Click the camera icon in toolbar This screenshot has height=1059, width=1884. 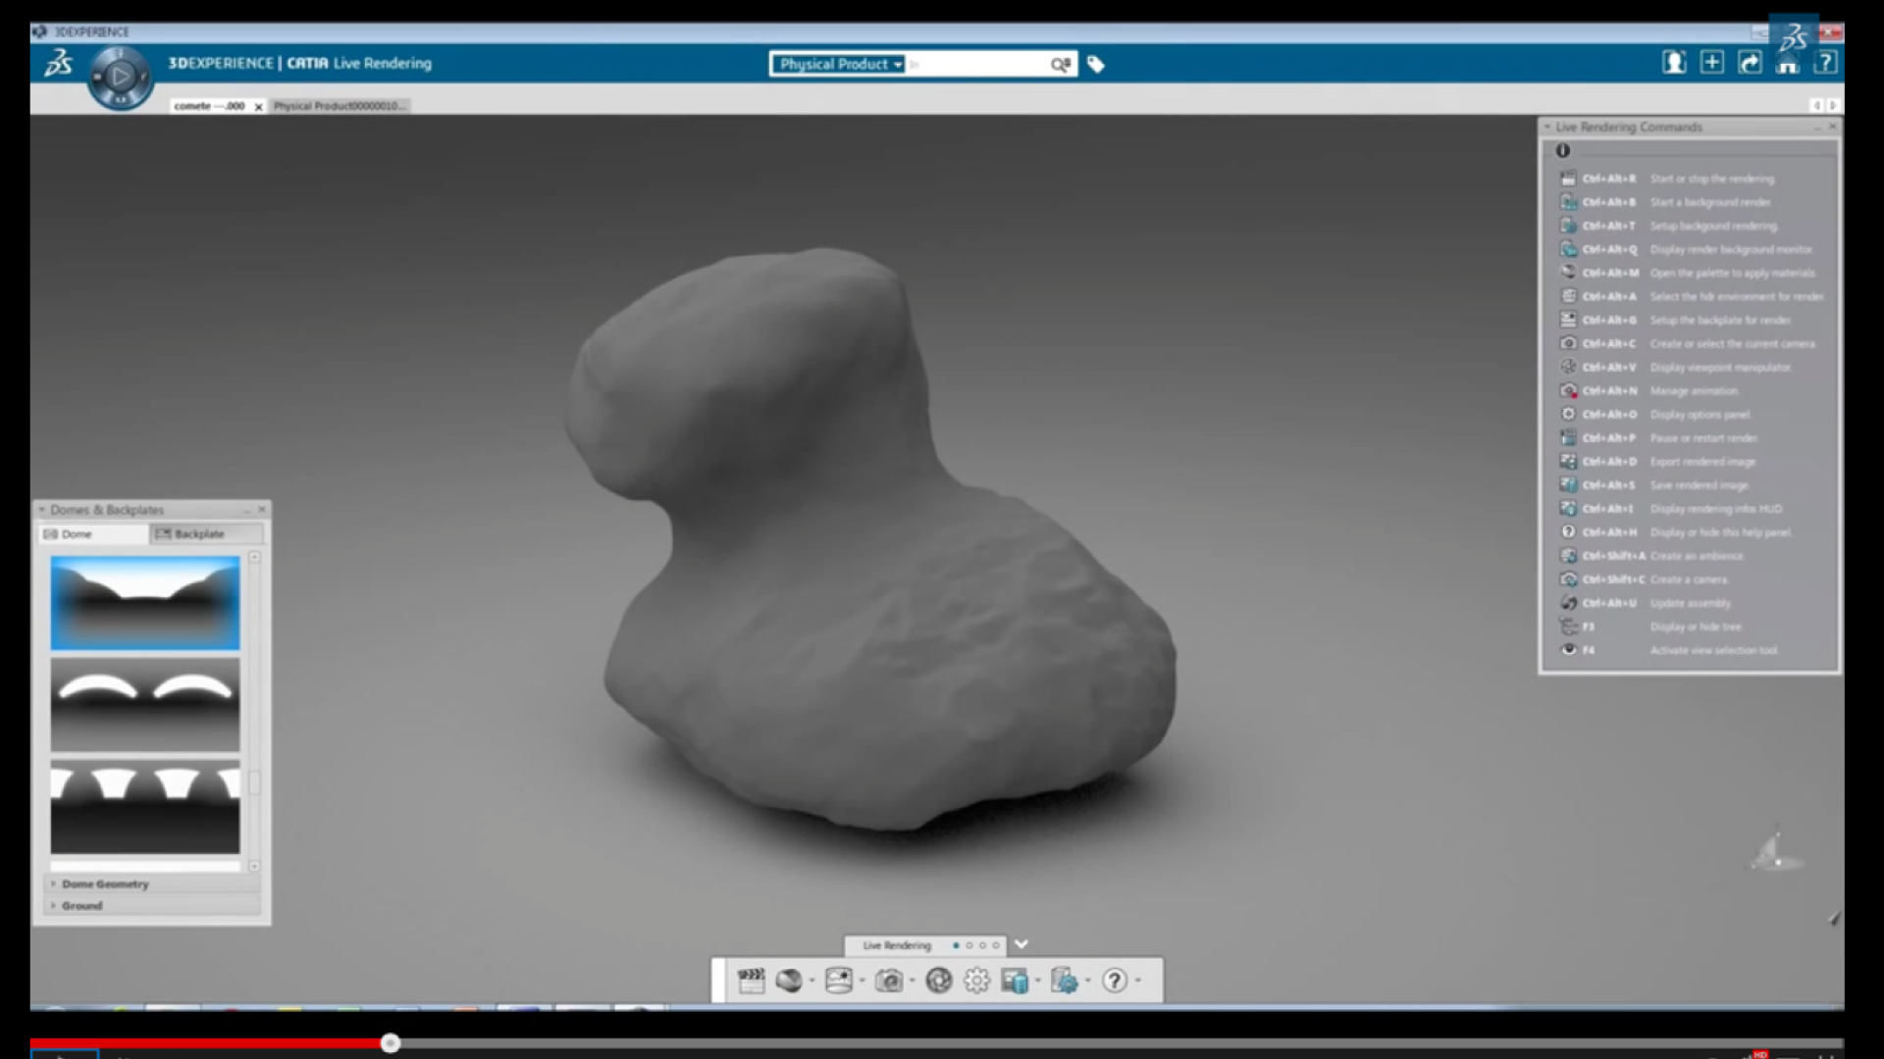pos(889,981)
